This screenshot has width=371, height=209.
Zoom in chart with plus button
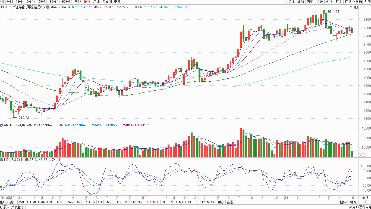tap(362, 202)
